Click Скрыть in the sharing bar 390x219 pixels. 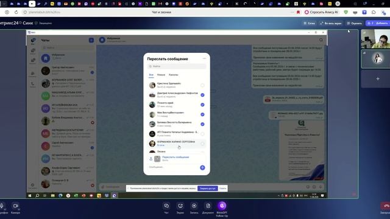coord(222,189)
